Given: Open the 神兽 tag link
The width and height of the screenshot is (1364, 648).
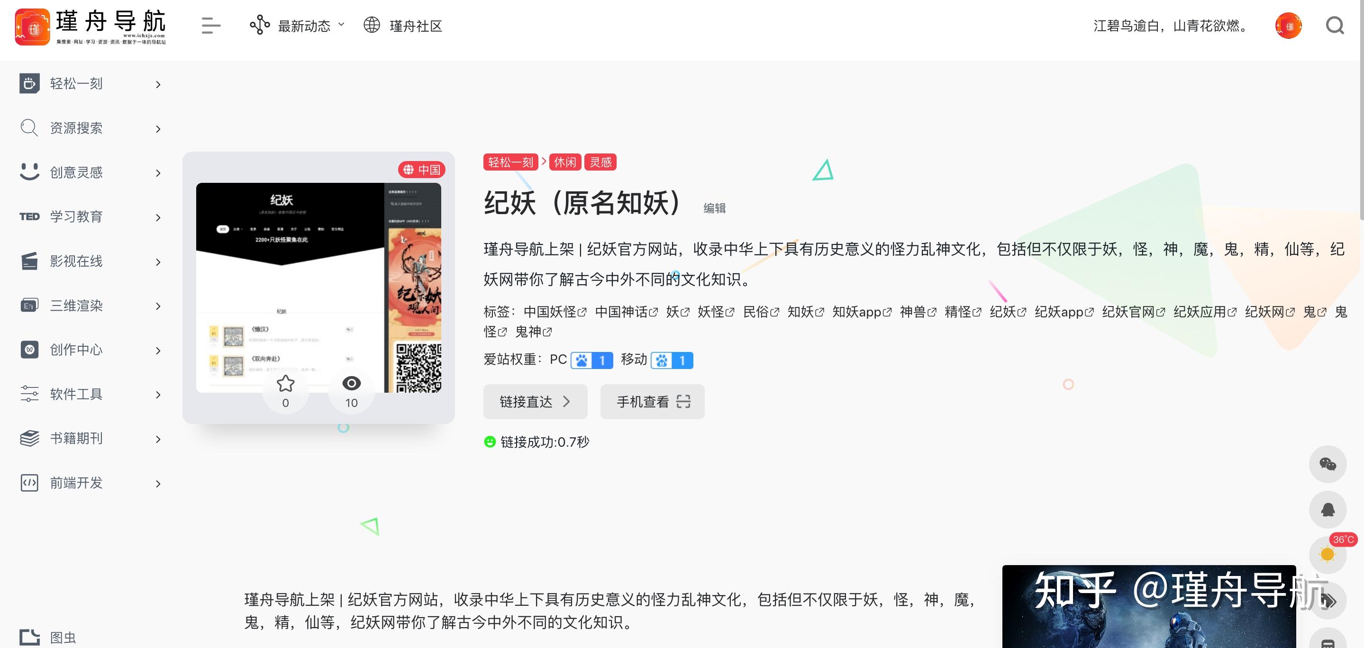Looking at the screenshot, I should [918, 312].
